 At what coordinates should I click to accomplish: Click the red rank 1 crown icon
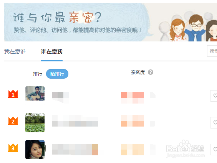(13, 94)
